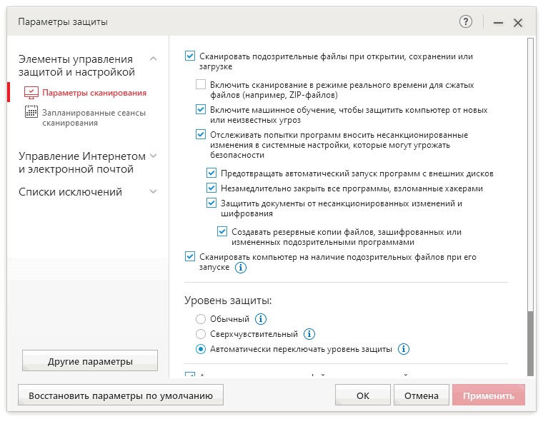543x424 pixels.
Task: Expand the Списки исключений section
Action: tap(153, 191)
